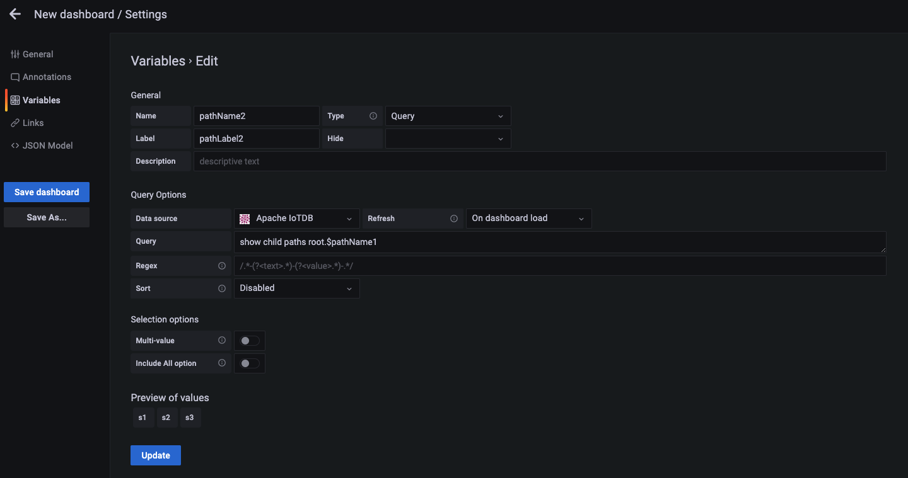Click the back arrow icon

[x=15, y=14]
